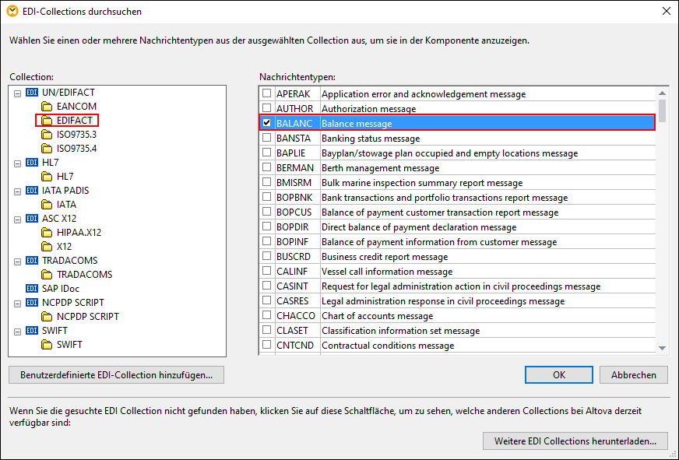Image resolution: width=679 pixels, height=460 pixels.
Task: Collapse the ASC X12 tree node
Action: tap(17, 219)
